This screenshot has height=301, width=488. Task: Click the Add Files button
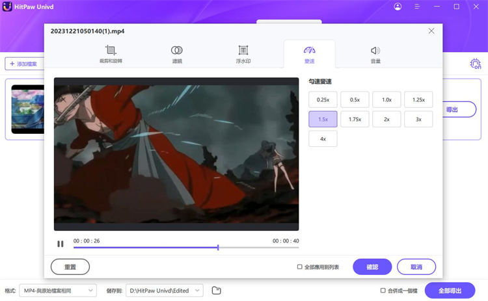coord(24,64)
